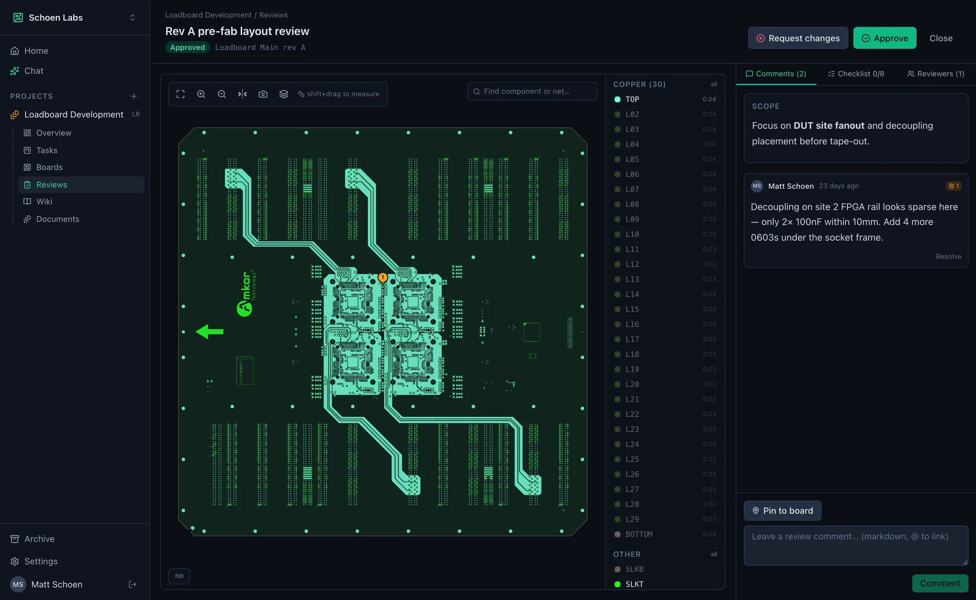
Task: Open the layers stack icon
Action: (x=283, y=94)
